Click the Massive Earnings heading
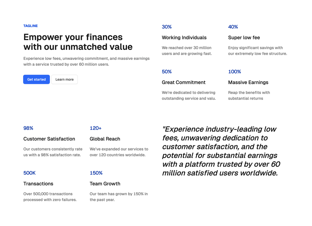Viewport: 312px width, 226px height. [248, 82]
